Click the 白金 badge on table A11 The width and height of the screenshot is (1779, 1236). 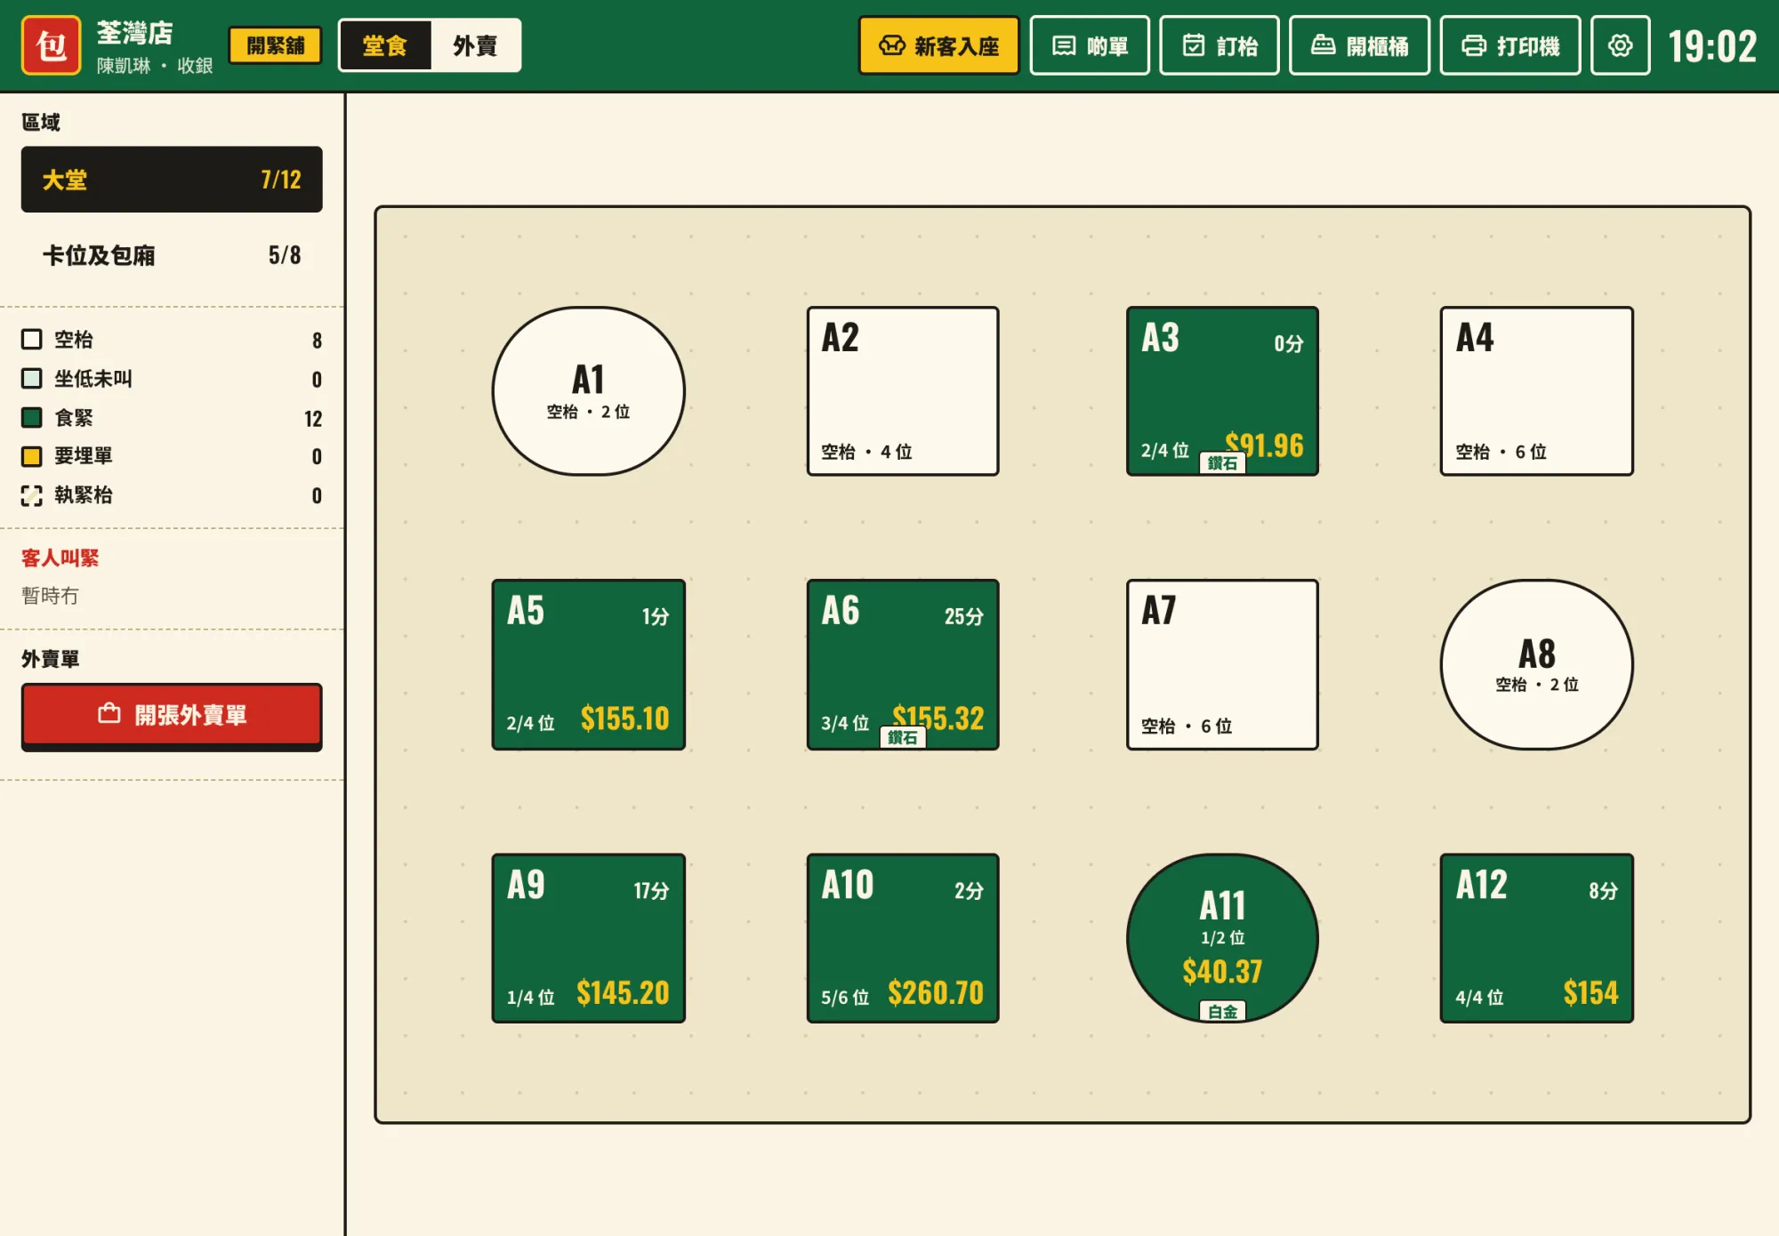click(x=1222, y=1012)
